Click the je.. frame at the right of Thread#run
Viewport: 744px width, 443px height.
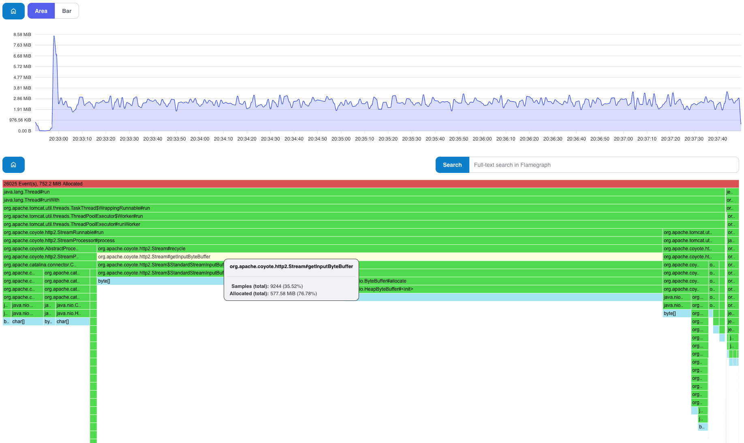(732, 192)
